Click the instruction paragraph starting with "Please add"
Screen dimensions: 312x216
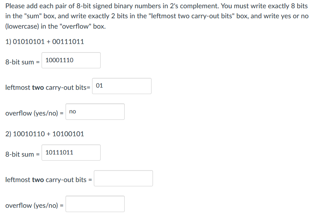(x=157, y=16)
